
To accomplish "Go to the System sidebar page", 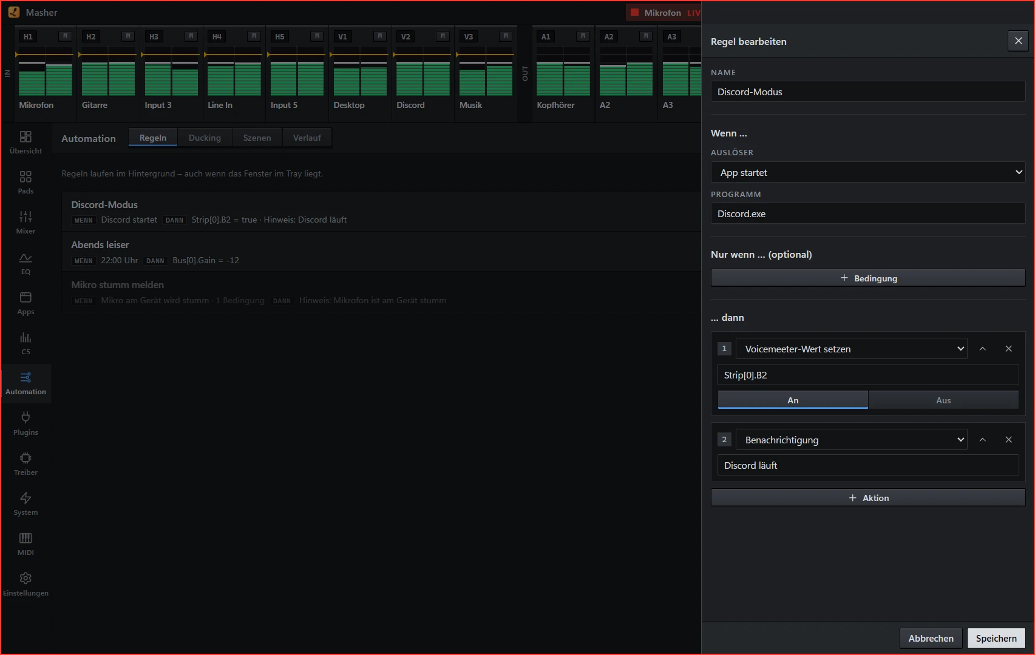I will click(x=25, y=504).
